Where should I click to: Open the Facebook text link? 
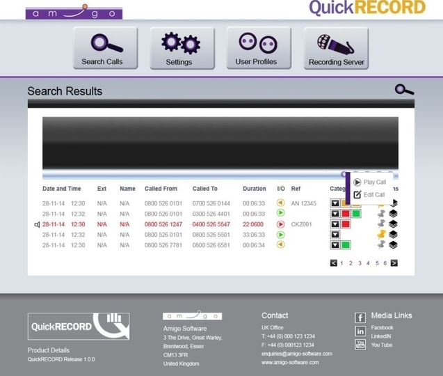tap(382, 327)
